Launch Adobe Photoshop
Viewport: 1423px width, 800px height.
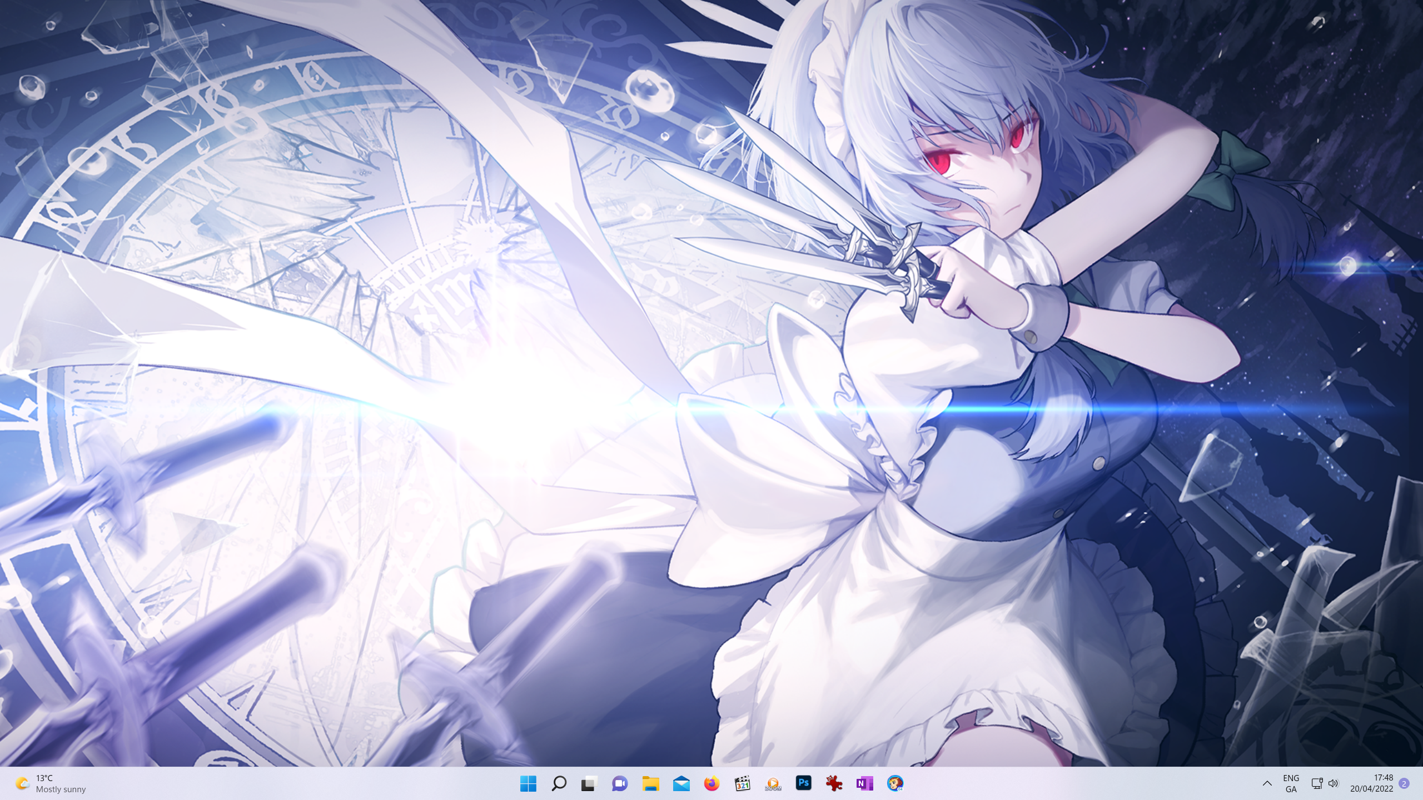[x=803, y=783]
